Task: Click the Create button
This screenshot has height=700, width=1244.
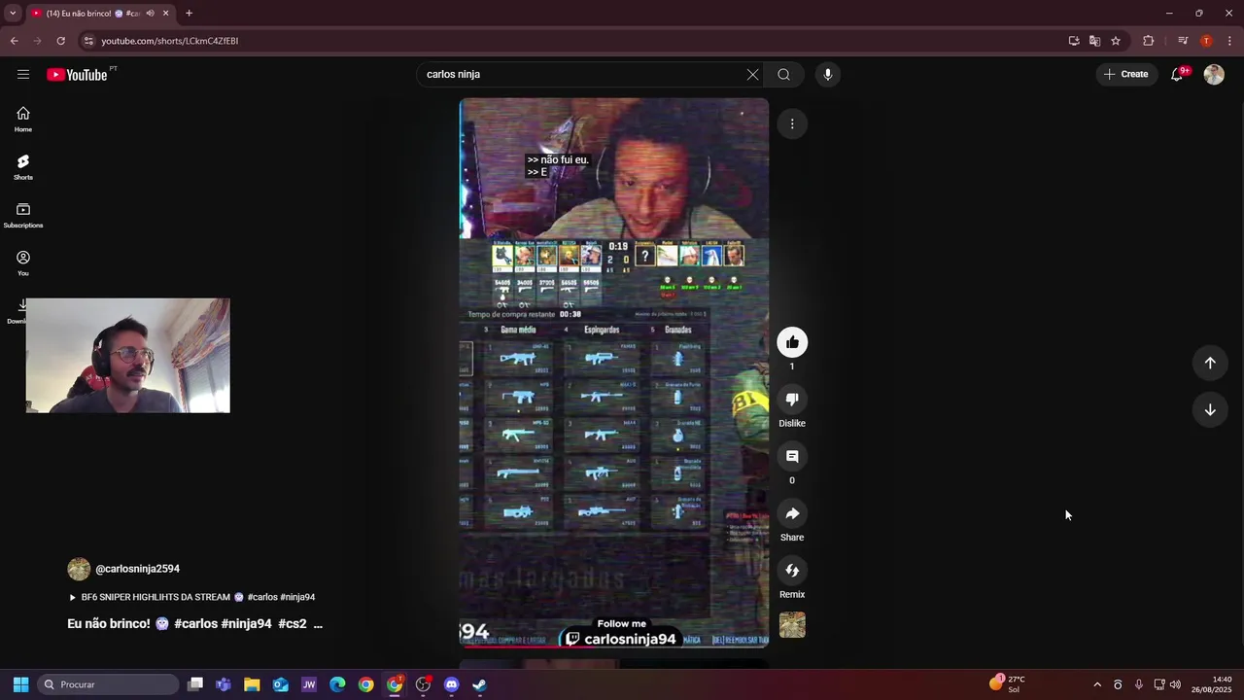Action: [1126, 74]
